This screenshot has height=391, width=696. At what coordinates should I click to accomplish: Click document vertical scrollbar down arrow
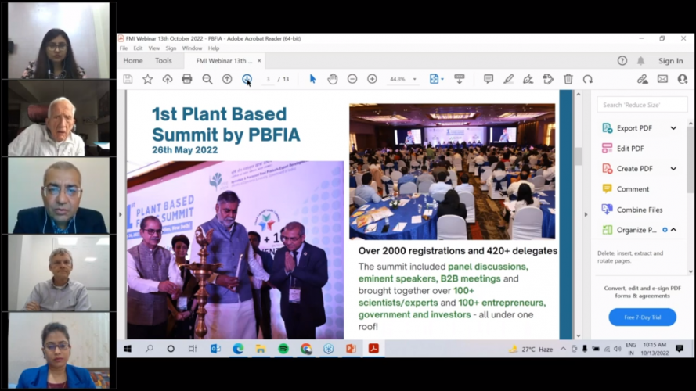(579, 335)
